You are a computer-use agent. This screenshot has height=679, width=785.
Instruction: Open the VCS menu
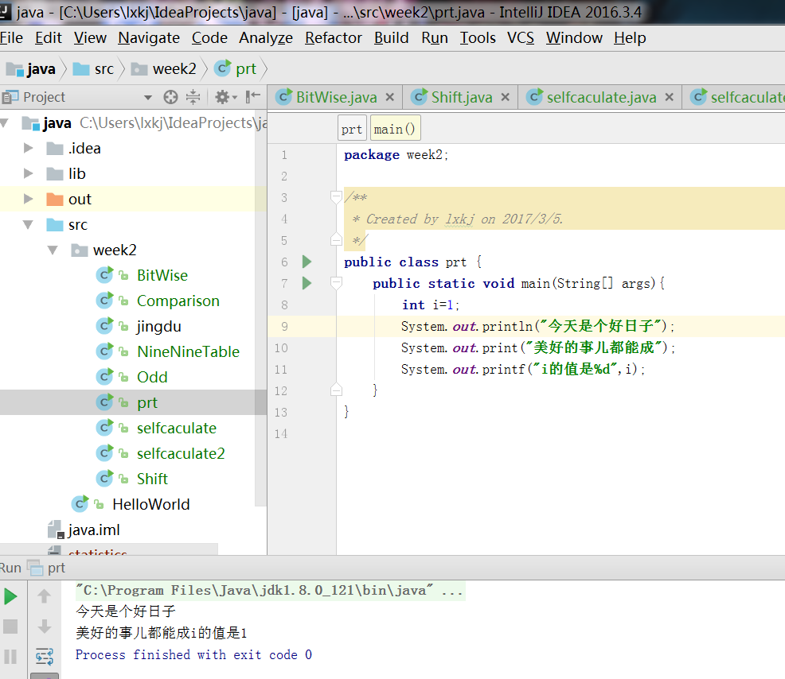tap(521, 38)
